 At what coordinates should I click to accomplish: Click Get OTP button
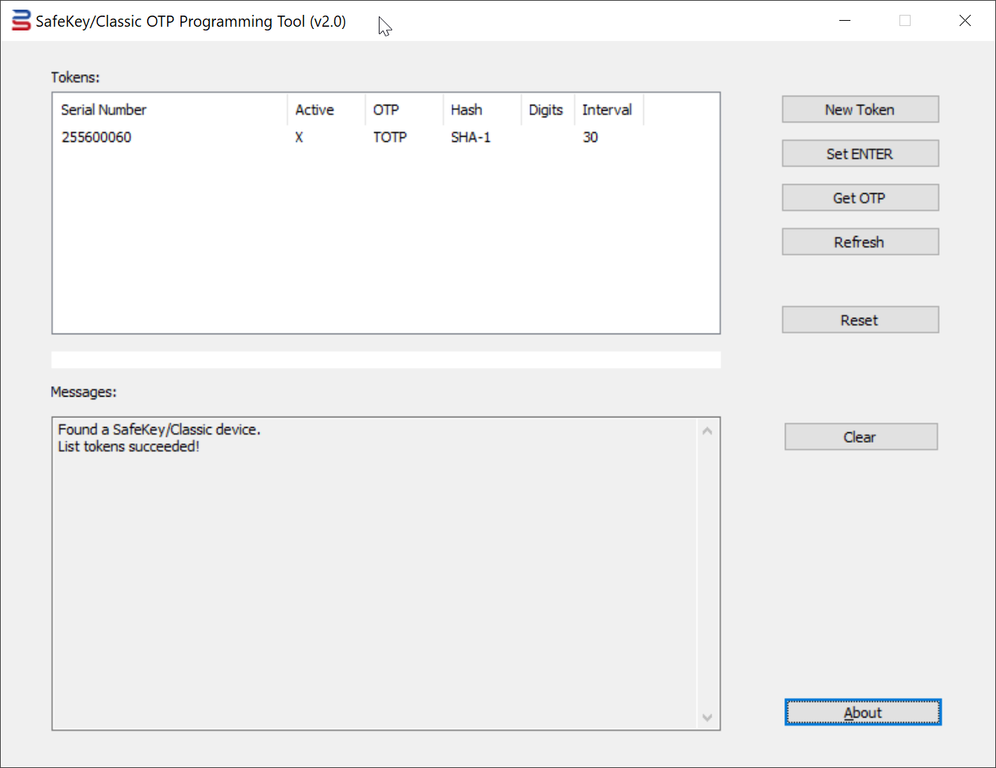pos(859,198)
